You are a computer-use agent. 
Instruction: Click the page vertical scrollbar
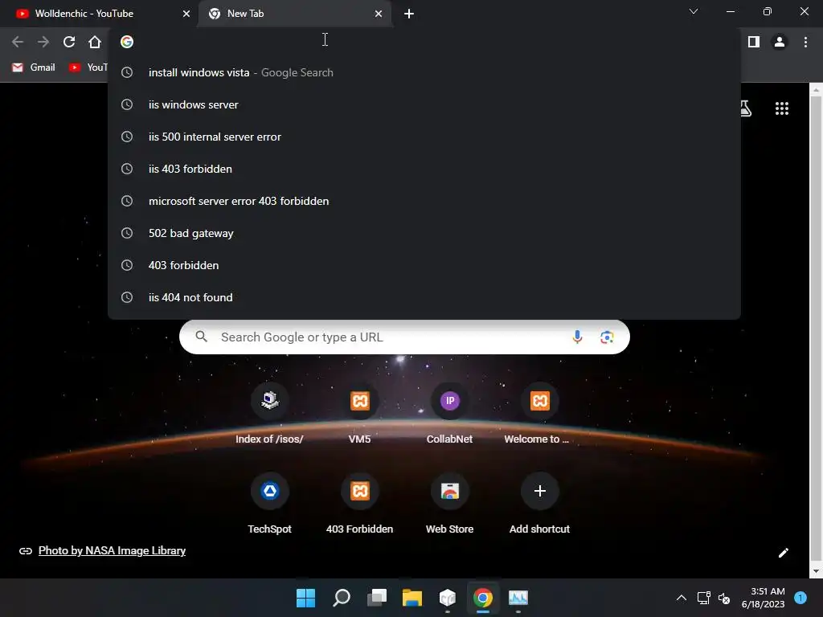(816, 330)
